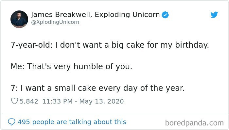229x130 pixels.
Task: Visit the @XplodingUnicorn handle
Action: click(55, 22)
